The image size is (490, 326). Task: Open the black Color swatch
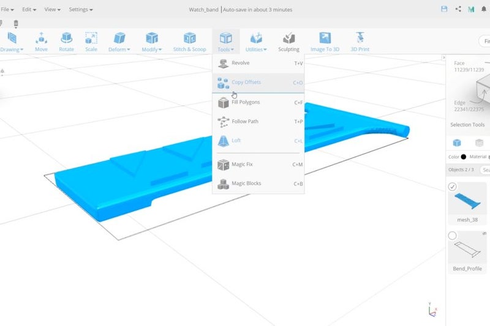pos(464,157)
